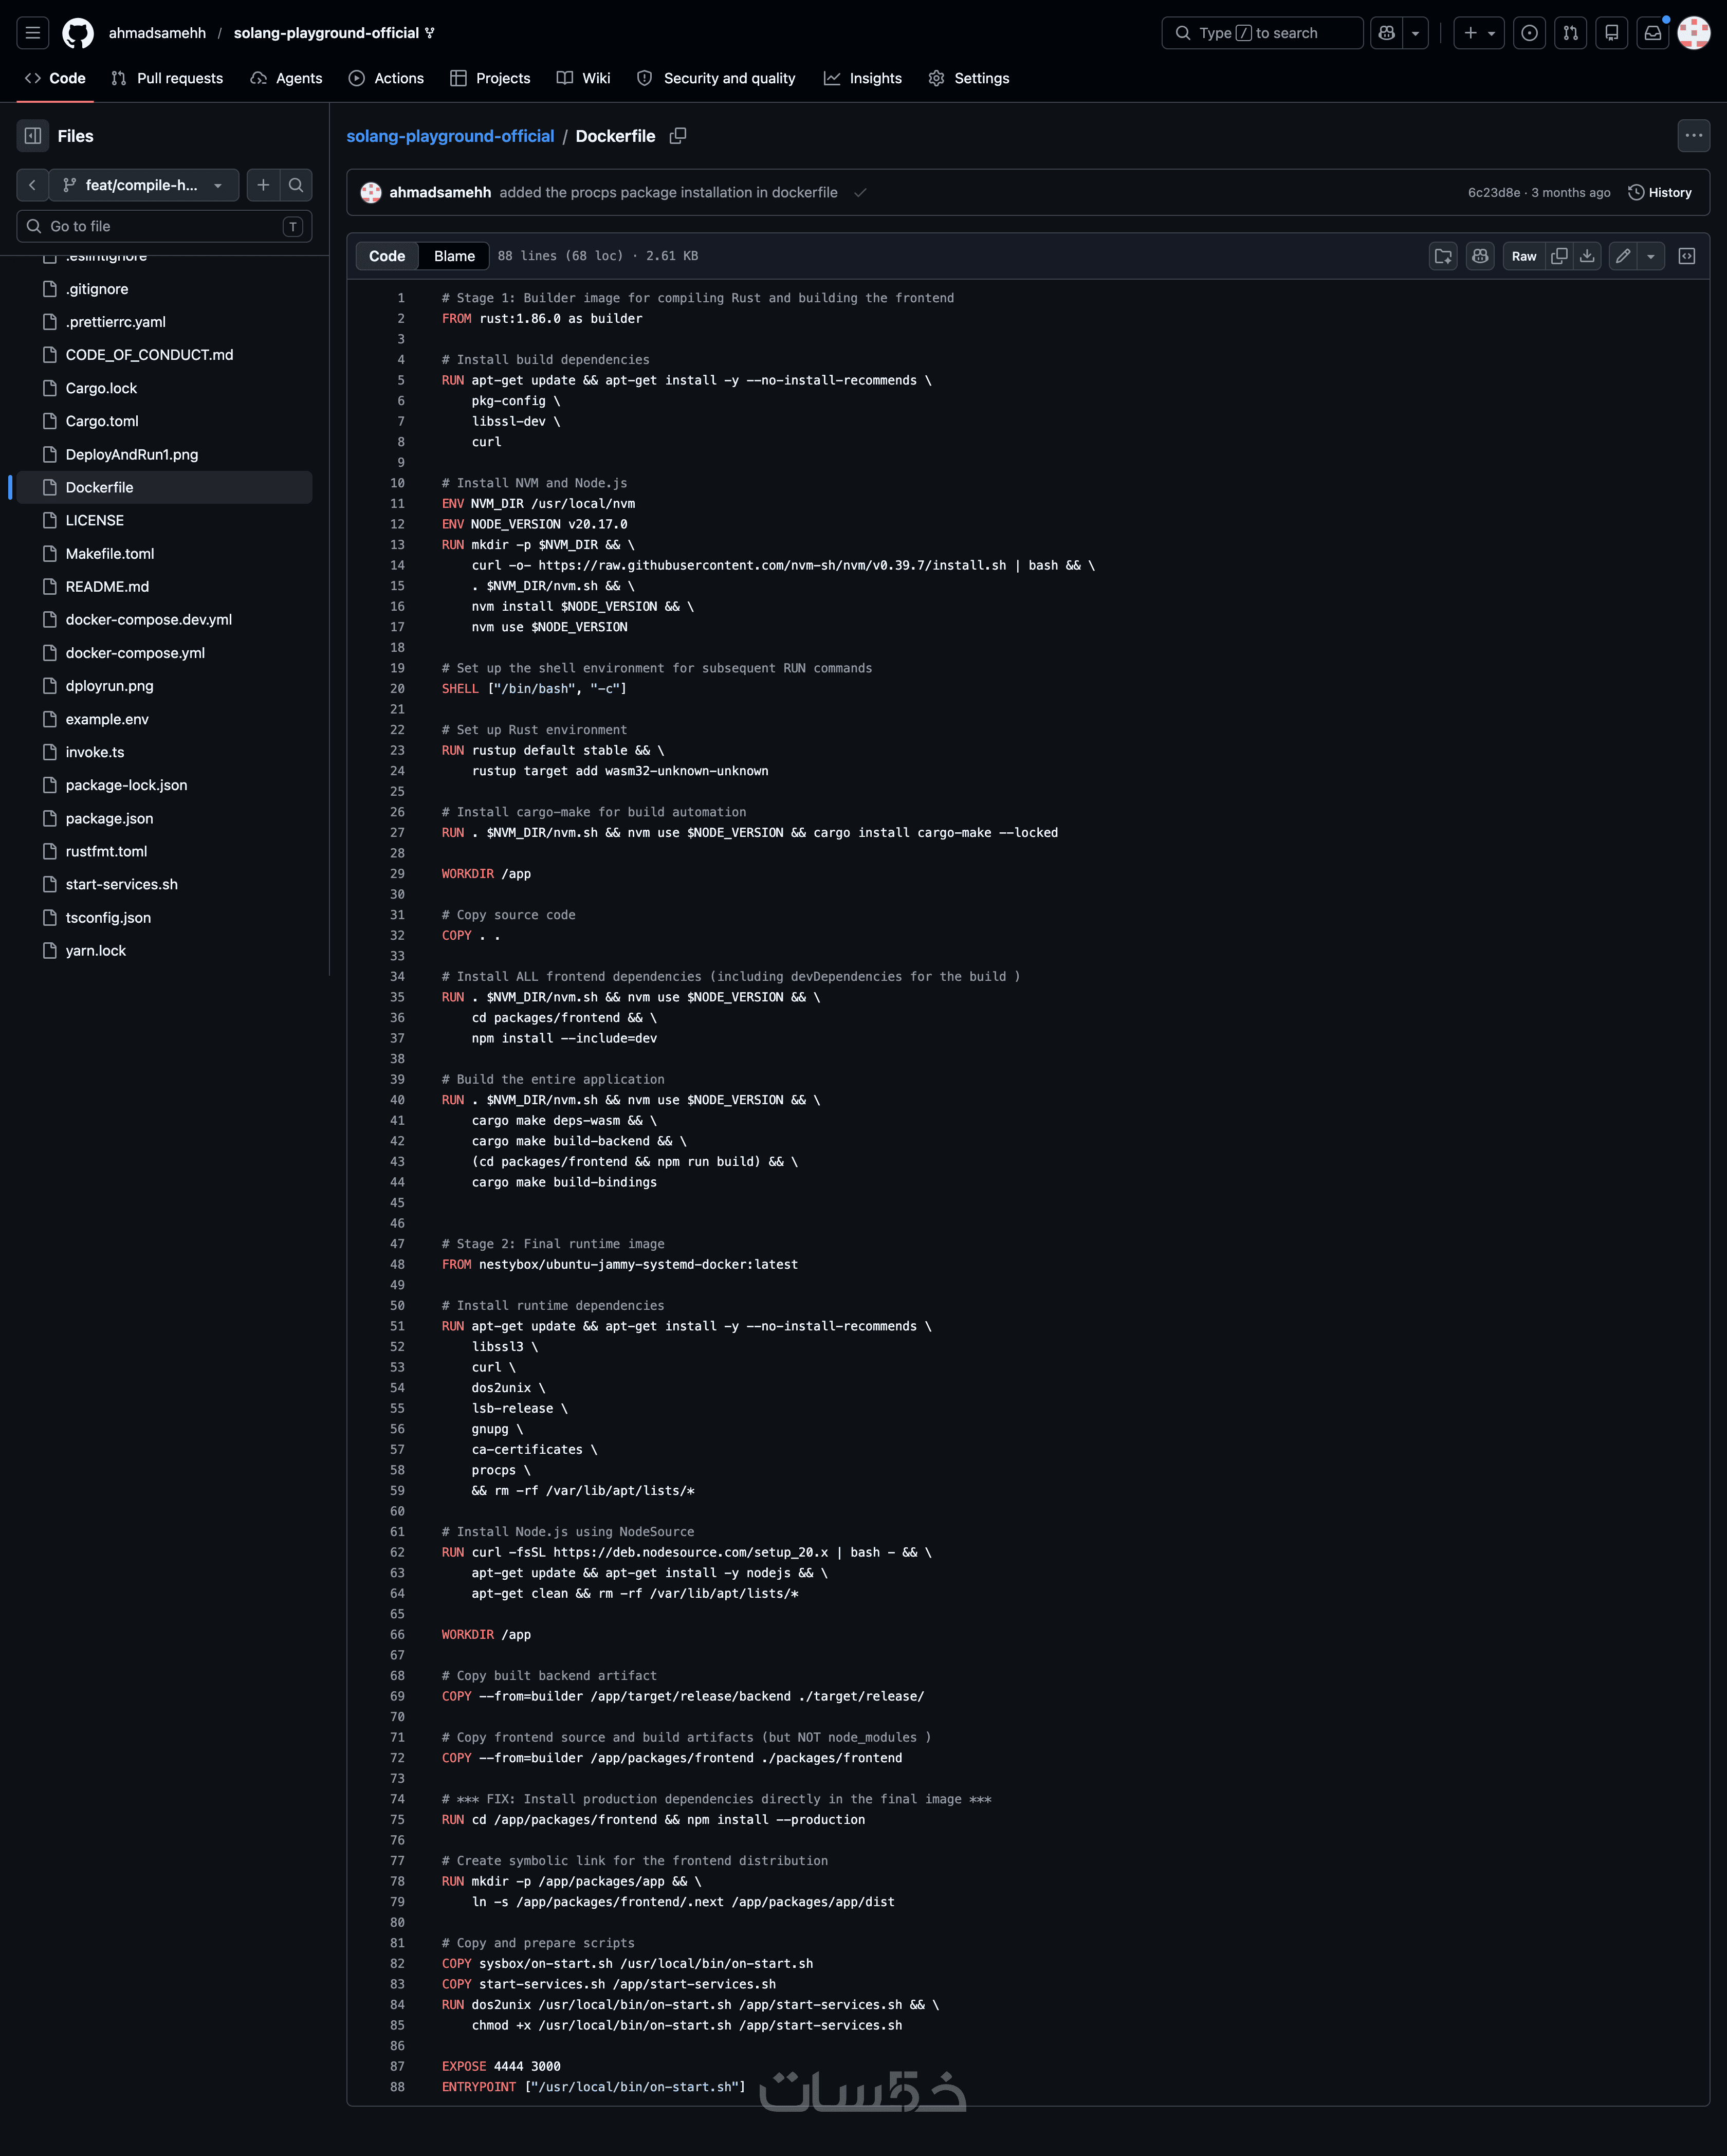Collapse the file tree sidebar

(33, 136)
